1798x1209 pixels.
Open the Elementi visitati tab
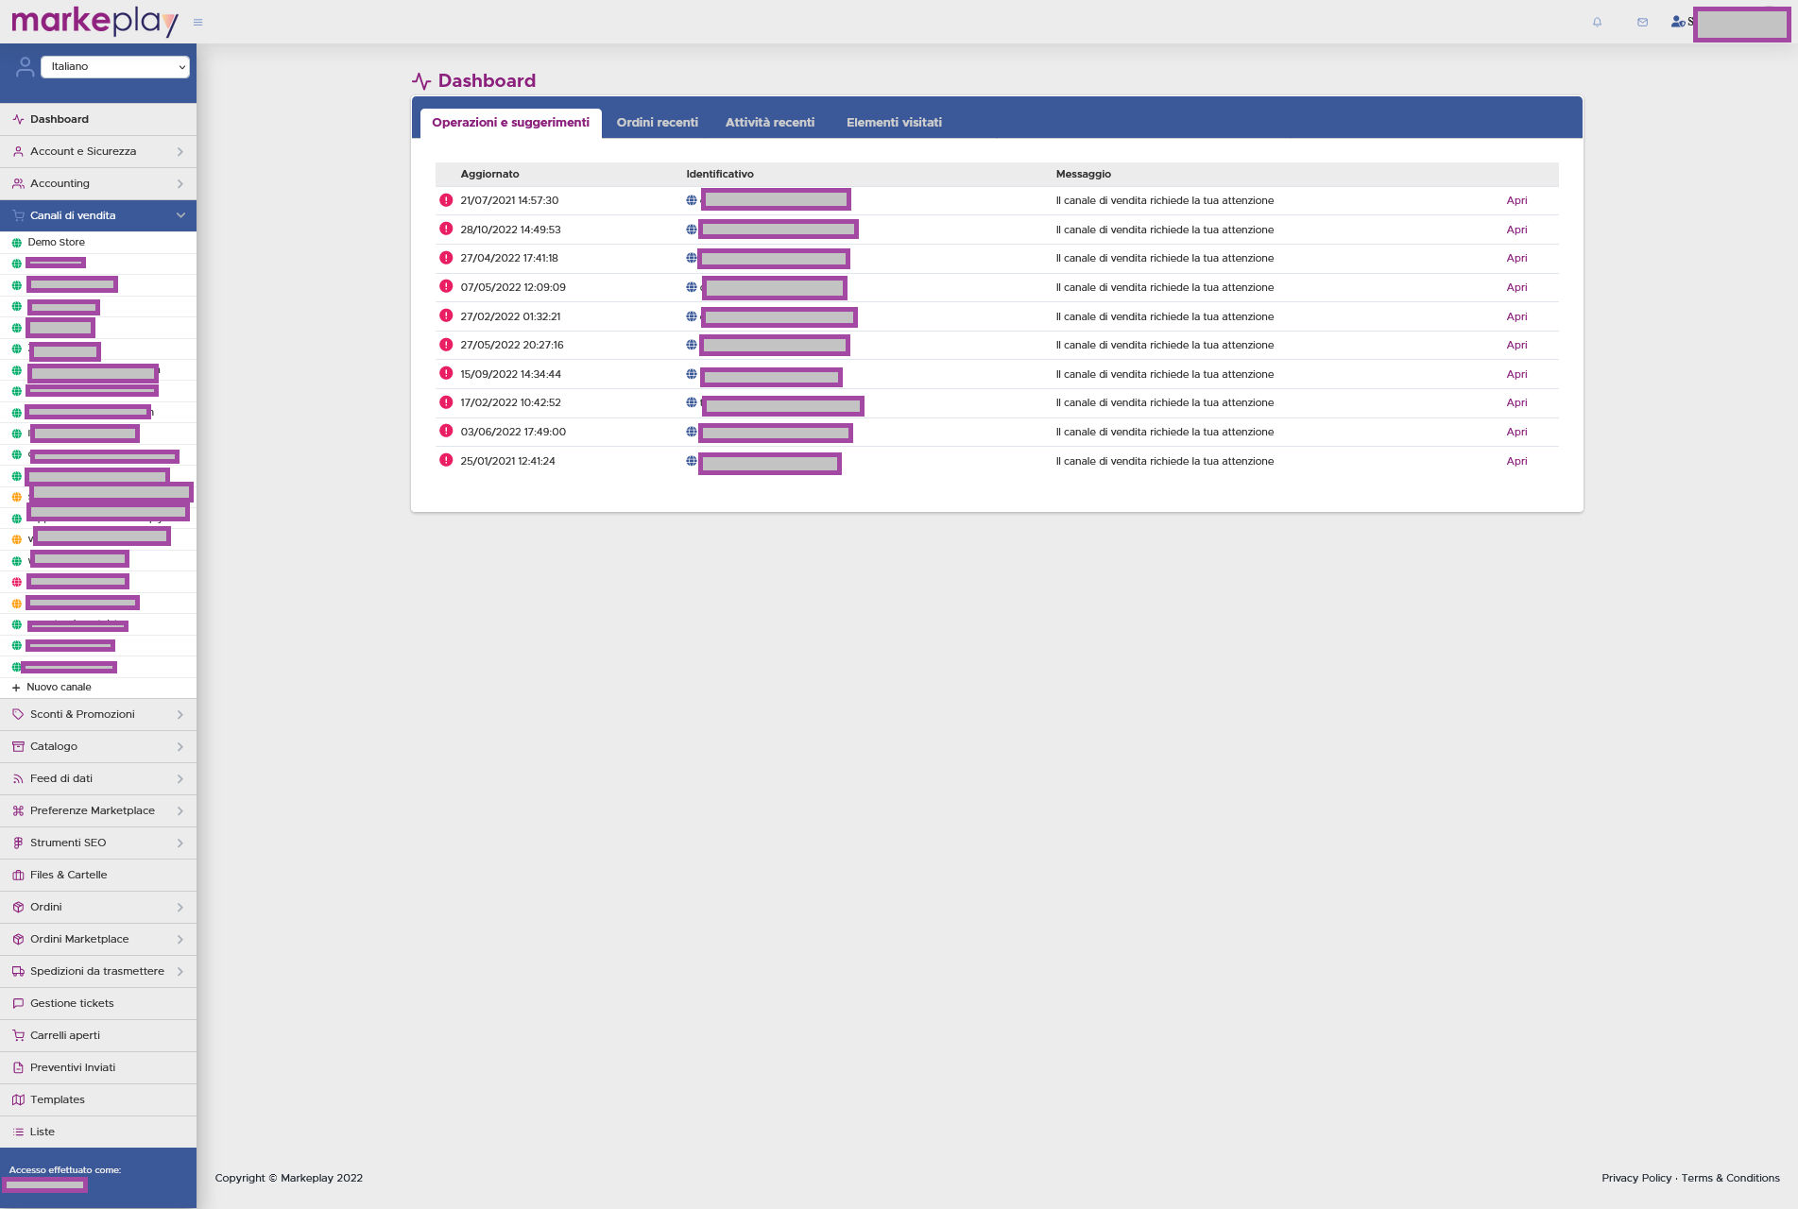pos(893,122)
